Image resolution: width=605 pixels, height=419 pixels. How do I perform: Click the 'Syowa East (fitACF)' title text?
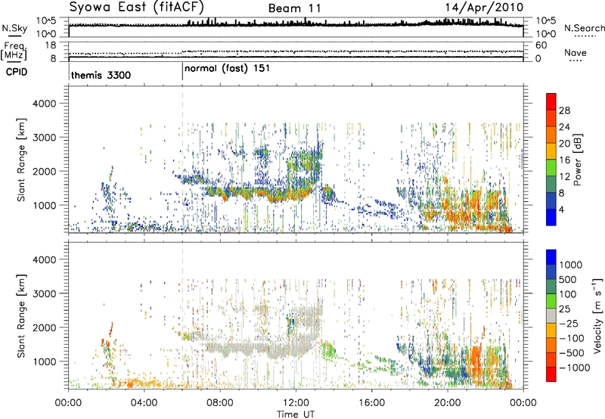click(137, 7)
